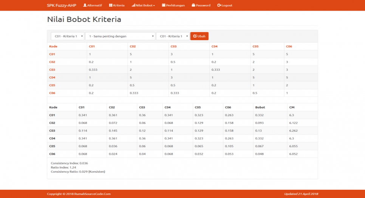
Task: Click the value 0.145 in row C03
Action: pos(113,131)
